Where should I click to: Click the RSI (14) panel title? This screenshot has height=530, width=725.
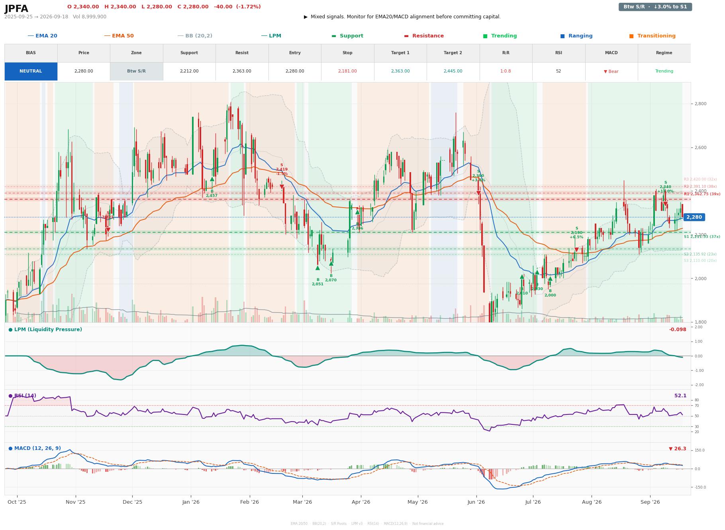(x=22, y=396)
